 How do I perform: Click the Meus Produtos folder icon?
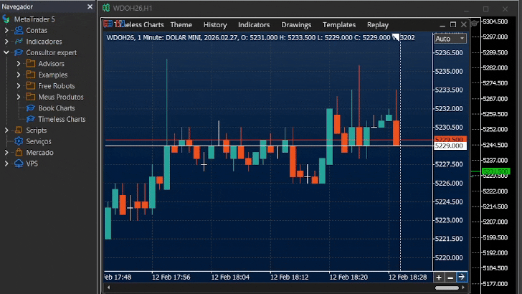click(x=31, y=97)
